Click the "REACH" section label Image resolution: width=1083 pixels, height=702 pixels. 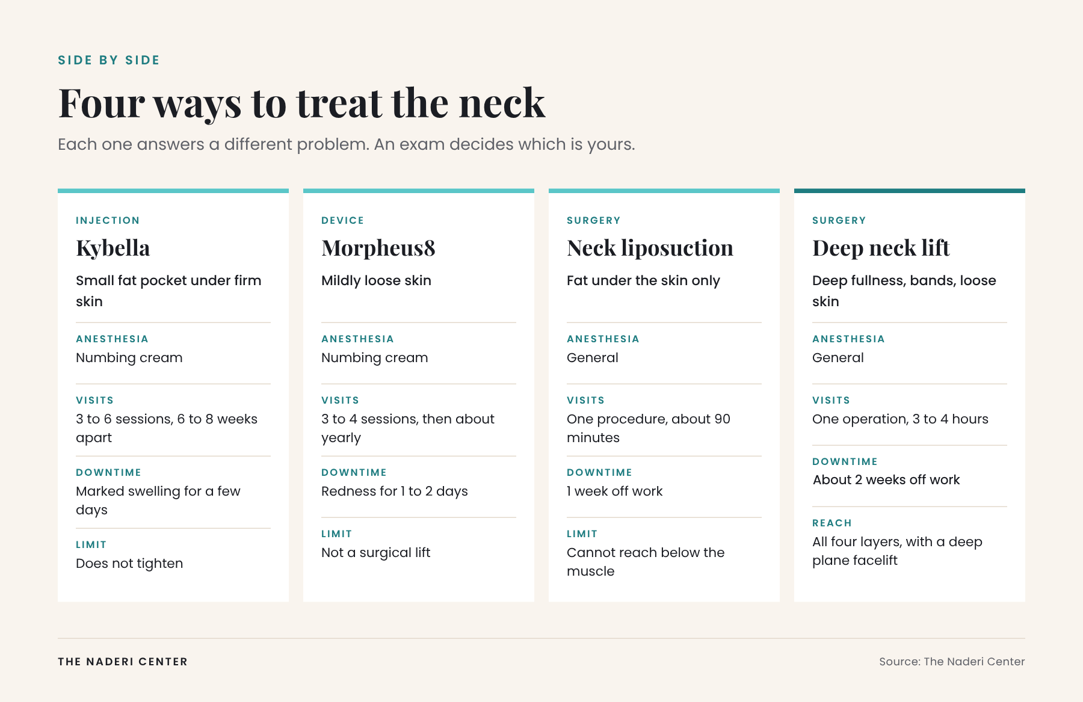(832, 523)
